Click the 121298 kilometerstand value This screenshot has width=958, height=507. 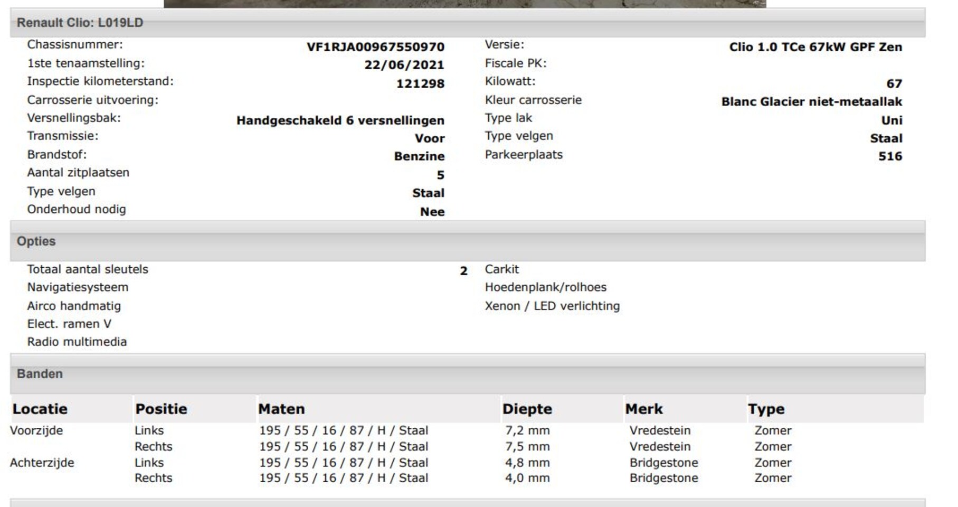coord(420,83)
